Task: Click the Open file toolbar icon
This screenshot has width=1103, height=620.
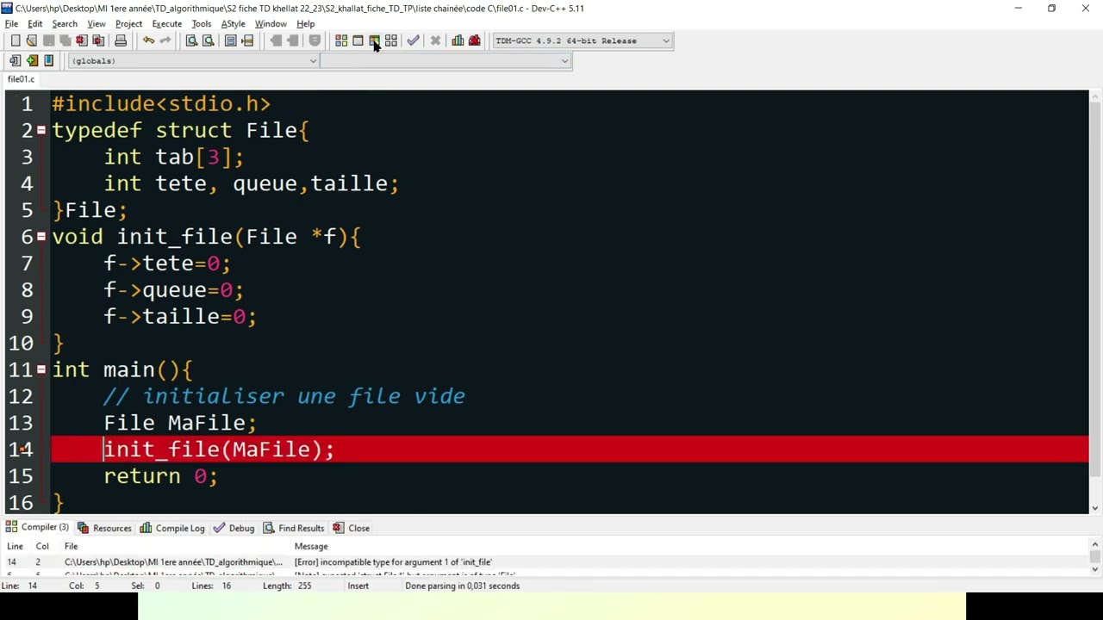Action: coord(32,40)
